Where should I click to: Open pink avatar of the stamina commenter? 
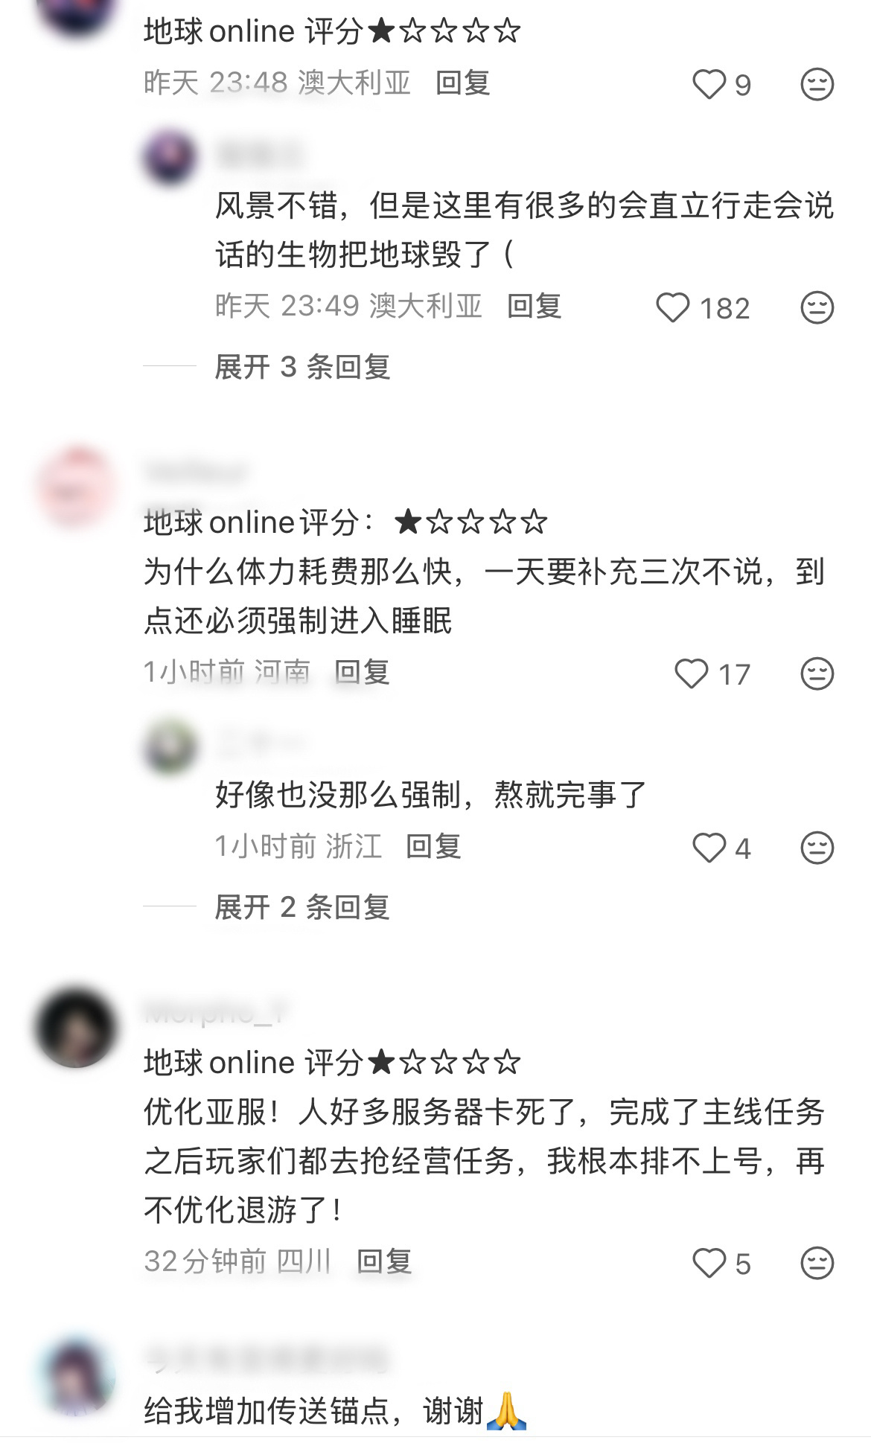point(76,487)
